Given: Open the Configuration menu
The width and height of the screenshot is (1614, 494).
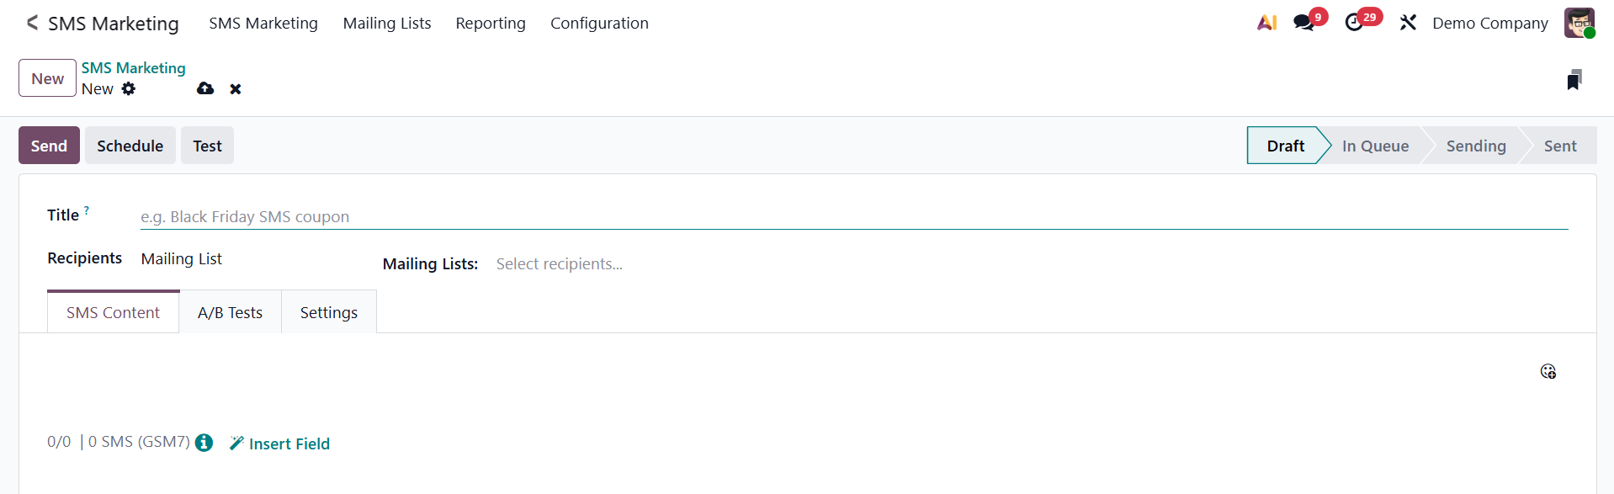Looking at the screenshot, I should [x=599, y=23].
